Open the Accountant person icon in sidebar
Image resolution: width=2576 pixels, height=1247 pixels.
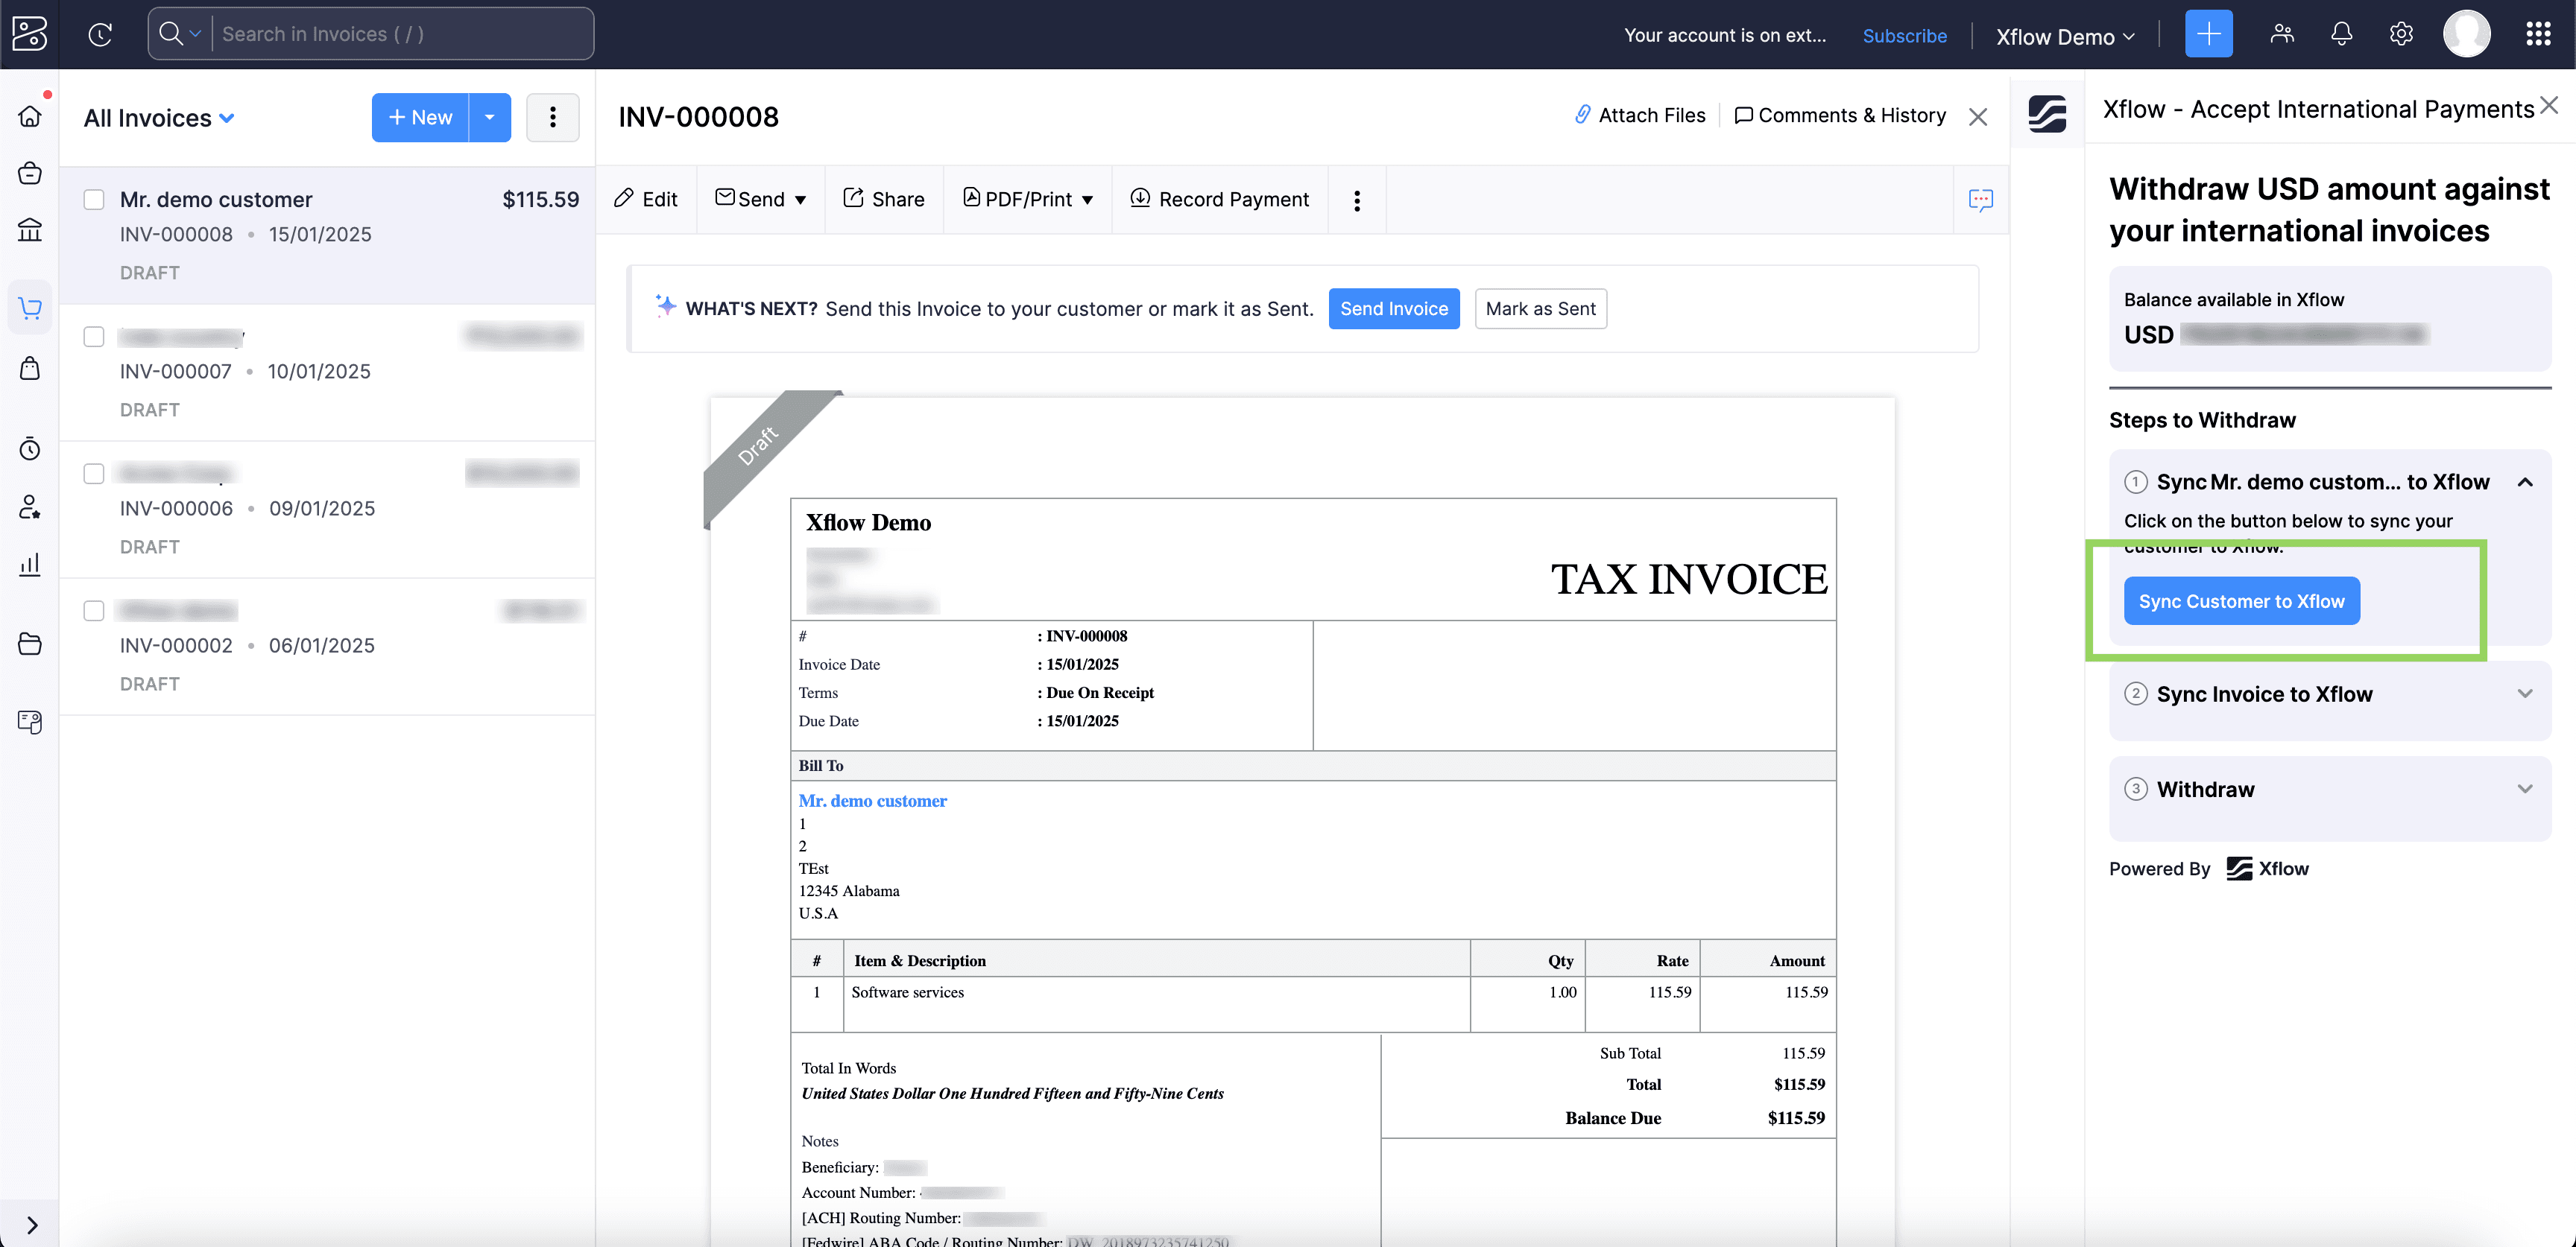[x=30, y=507]
